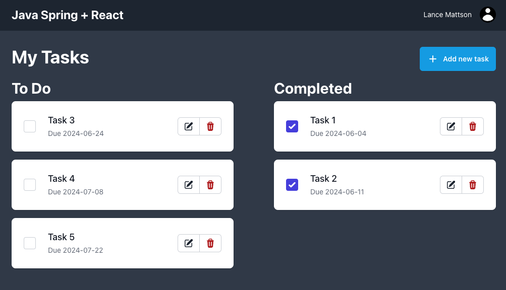The width and height of the screenshot is (506, 290).
Task: Check the checkbox to complete Task 3
Action: [30, 126]
